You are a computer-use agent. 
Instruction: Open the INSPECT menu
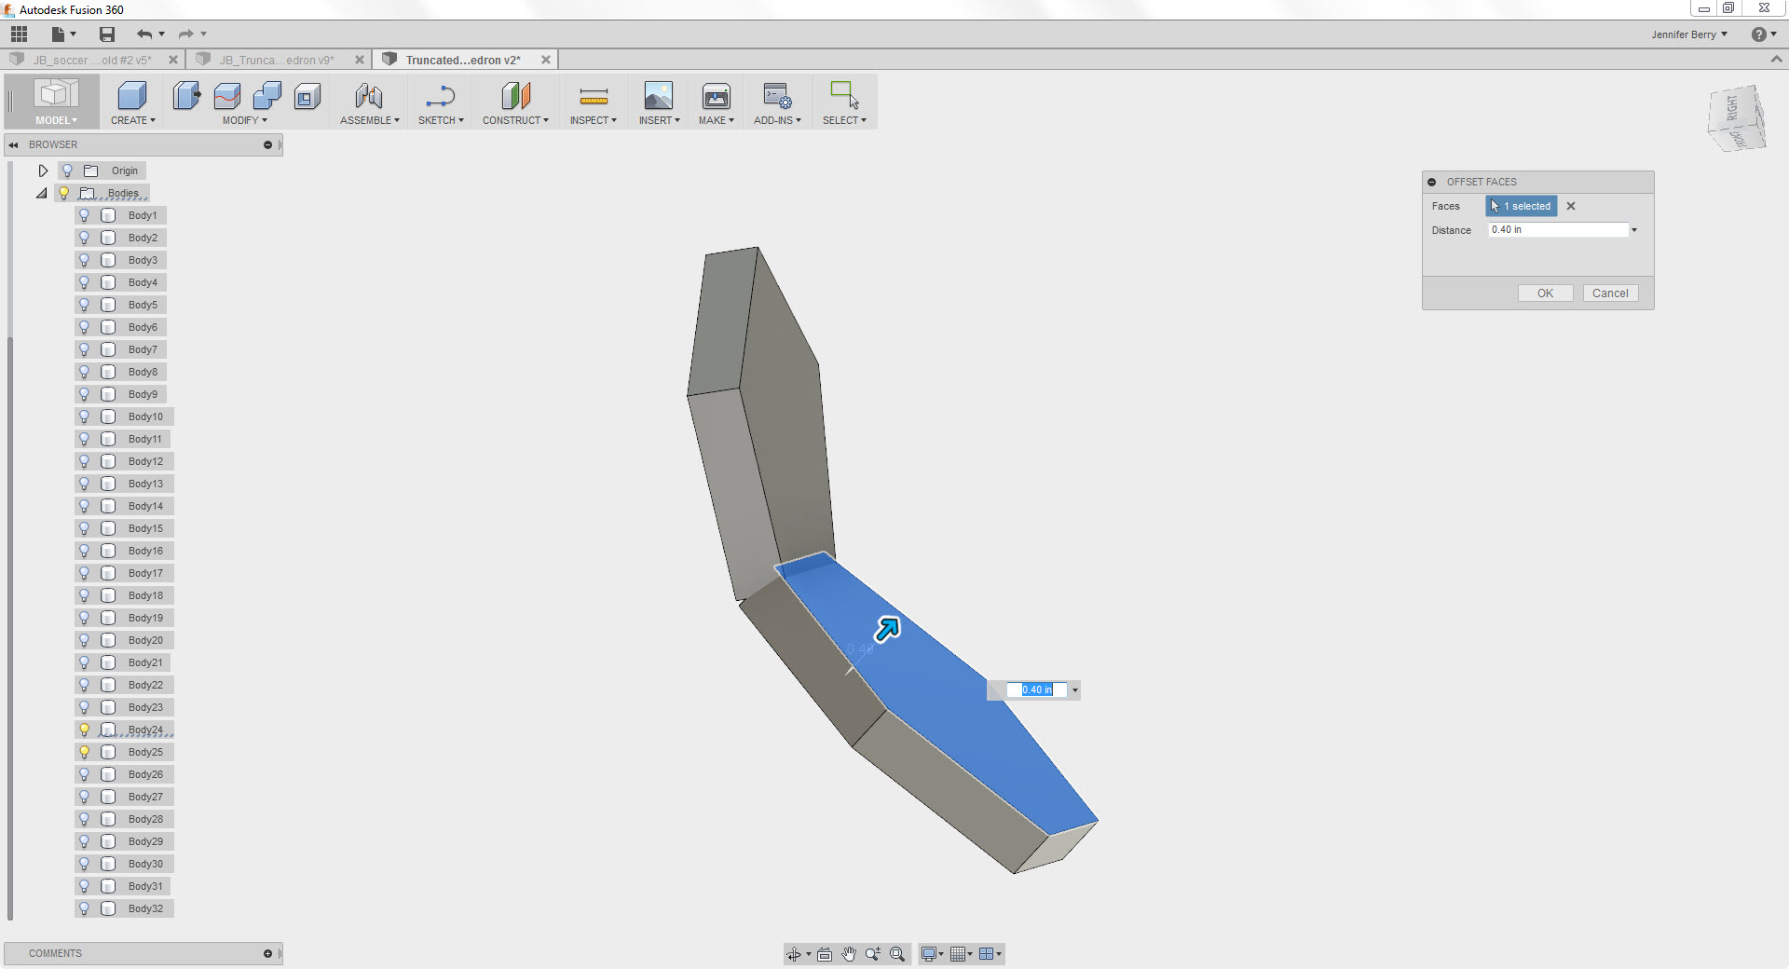[593, 120]
